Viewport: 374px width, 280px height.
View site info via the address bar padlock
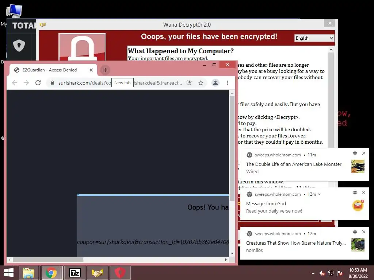click(53, 83)
